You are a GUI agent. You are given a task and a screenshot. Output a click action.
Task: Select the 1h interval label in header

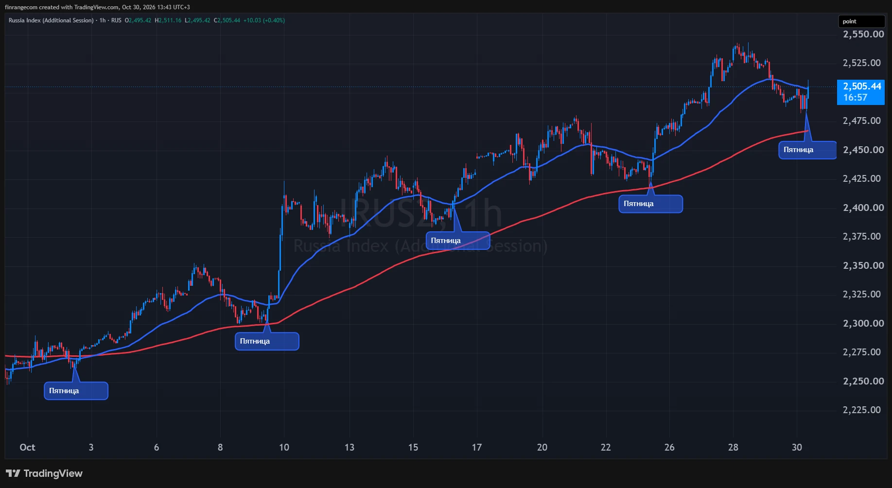pyautogui.click(x=103, y=20)
